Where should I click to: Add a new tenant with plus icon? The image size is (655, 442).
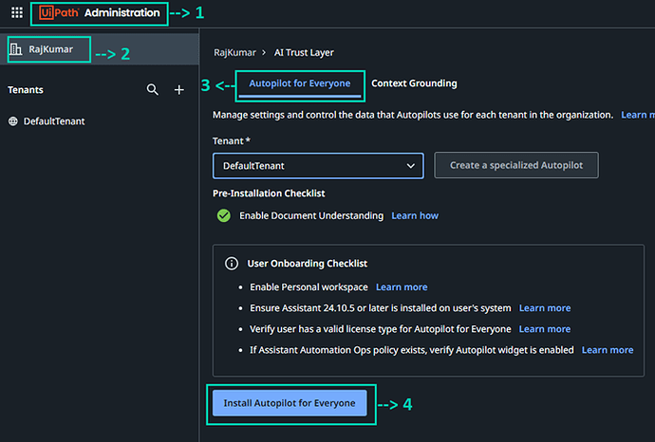[179, 90]
